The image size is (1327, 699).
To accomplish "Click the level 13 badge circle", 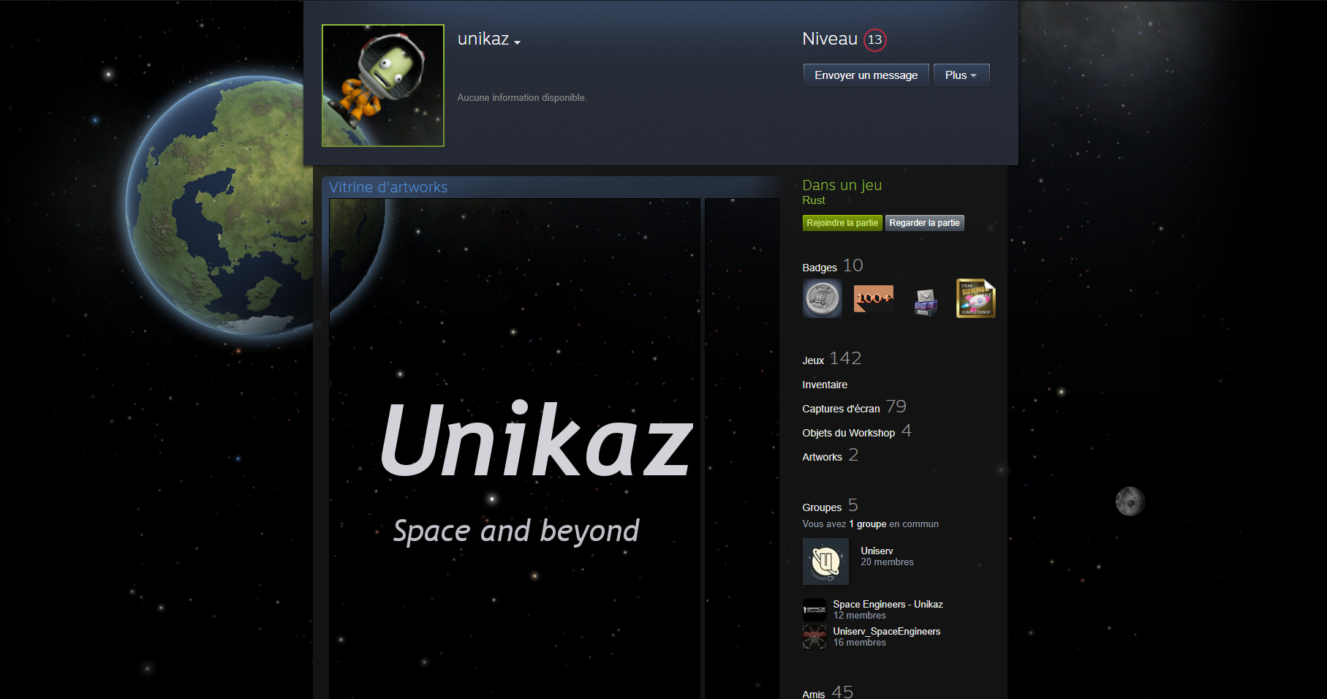I will point(874,39).
